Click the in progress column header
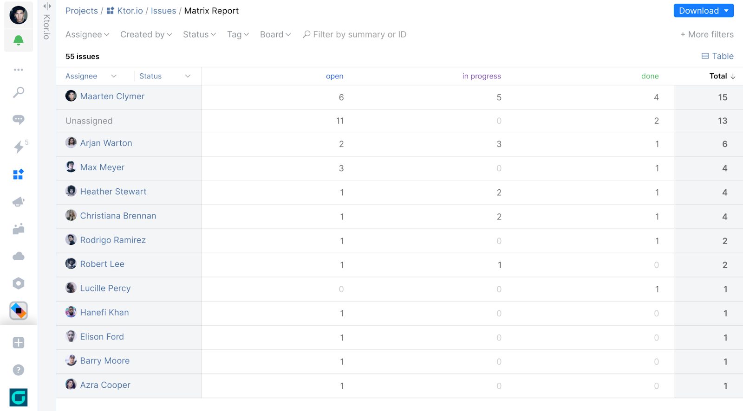The width and height of the screenshot is (743, 411). tap(482, 76)
